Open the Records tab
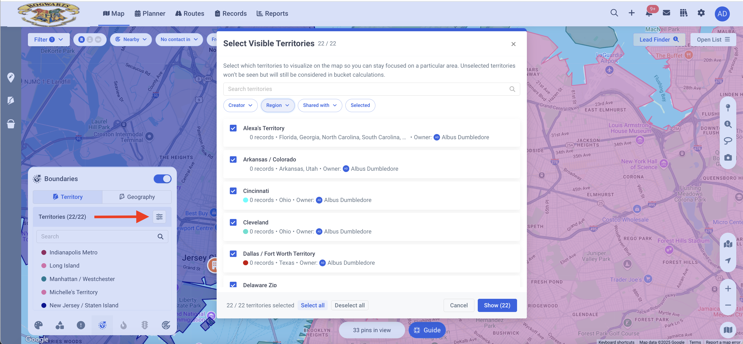Screen dimensions: 743x344 (x=230, y=13)
